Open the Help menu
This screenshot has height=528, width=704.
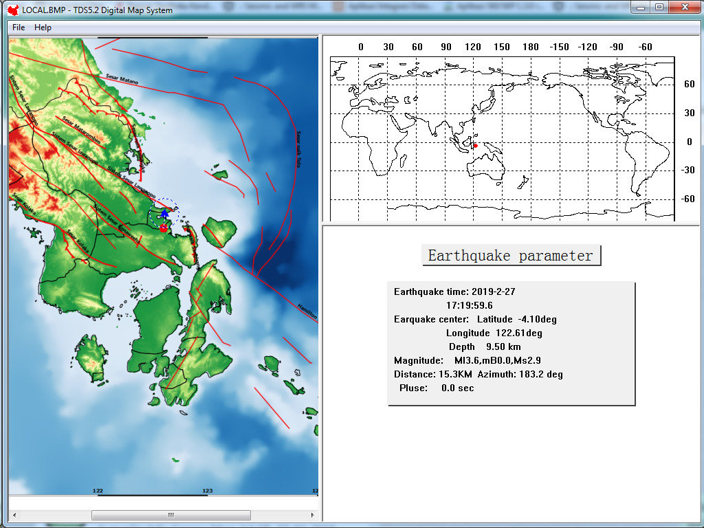(x=43, y=27)
